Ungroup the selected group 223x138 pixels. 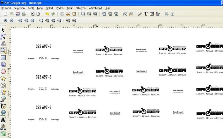pos(131,14)
